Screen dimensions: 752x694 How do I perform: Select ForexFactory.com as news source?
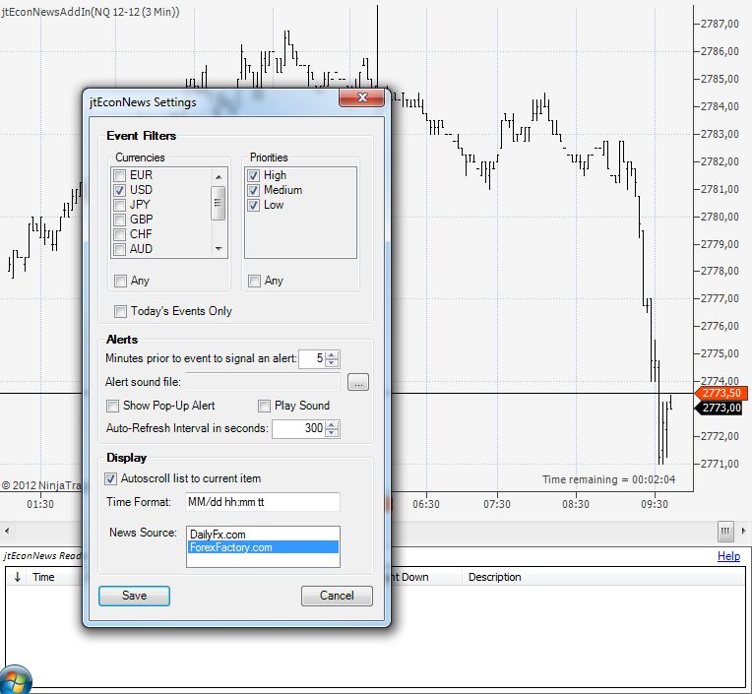[263, 547]
